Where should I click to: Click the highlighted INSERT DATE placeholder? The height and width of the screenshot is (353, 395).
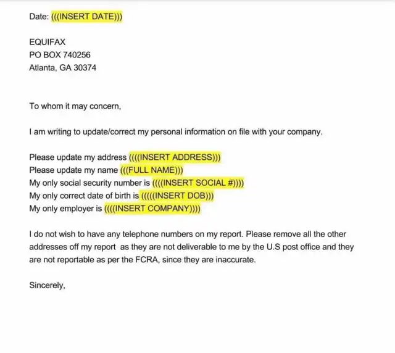(x=86, y=17)
